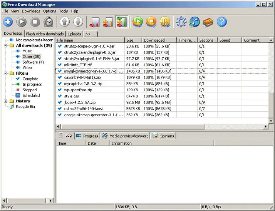Select the Video category
The image size is (275, 211).
coord(27,68)
